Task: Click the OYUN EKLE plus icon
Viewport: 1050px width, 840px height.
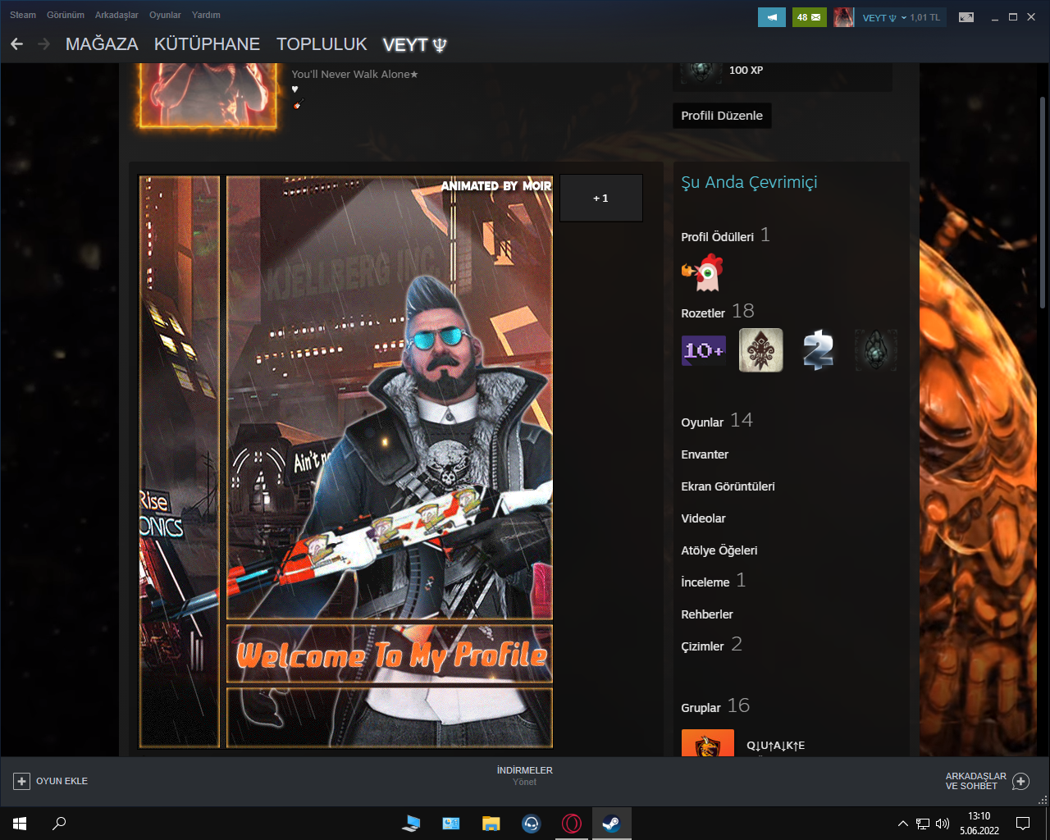Action: click(21, 781)
